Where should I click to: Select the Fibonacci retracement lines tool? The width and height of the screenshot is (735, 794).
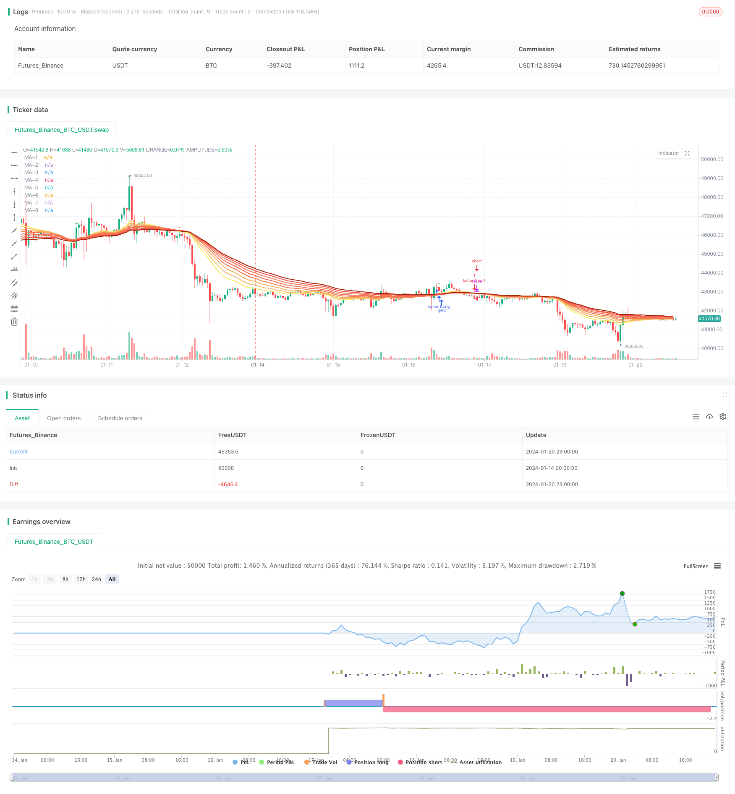pyautogui.click(x=14, y=309)
